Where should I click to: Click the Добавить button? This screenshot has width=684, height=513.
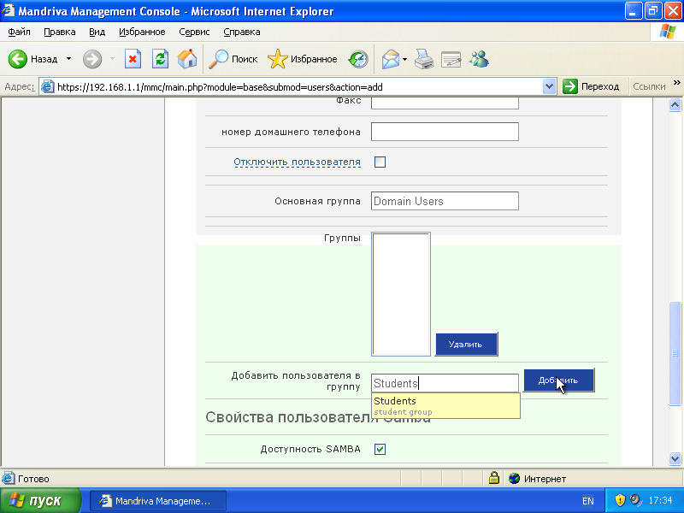point(559,380)
